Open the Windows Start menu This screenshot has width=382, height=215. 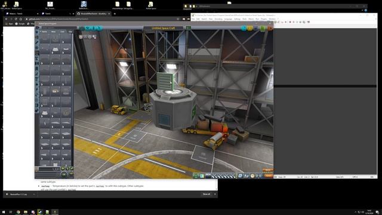point(4,212)
